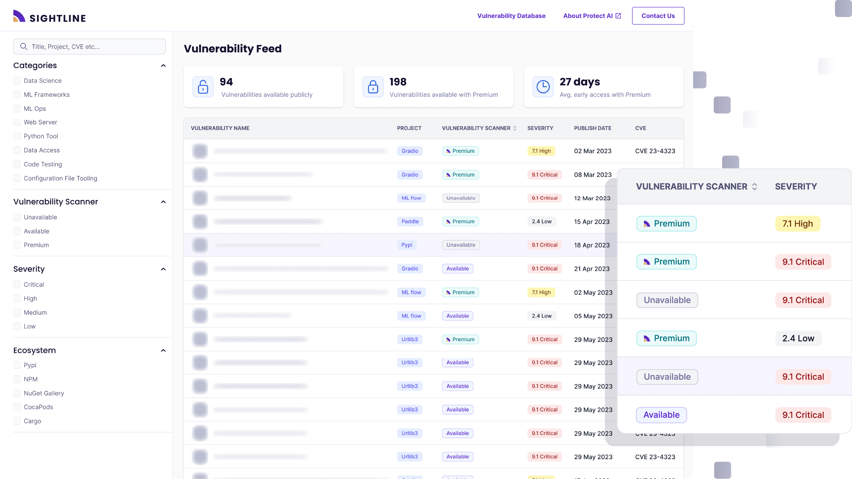Tick the Pypi ecosystem checkbox
852x479 pixels.
point(17,365)
